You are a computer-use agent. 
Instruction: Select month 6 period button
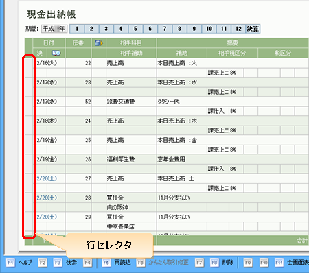pos(150,29)
